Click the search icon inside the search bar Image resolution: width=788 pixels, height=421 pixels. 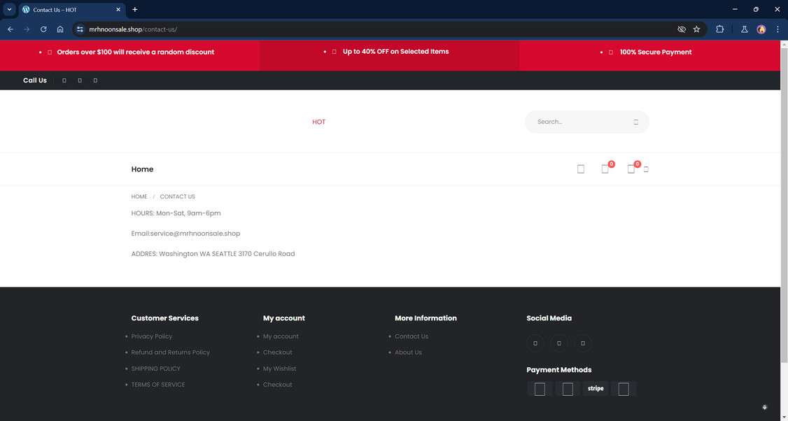635,121
